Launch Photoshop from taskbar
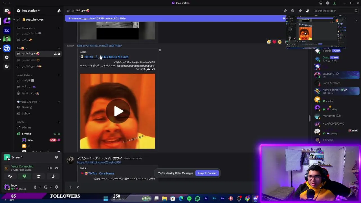 click(214, 198)
